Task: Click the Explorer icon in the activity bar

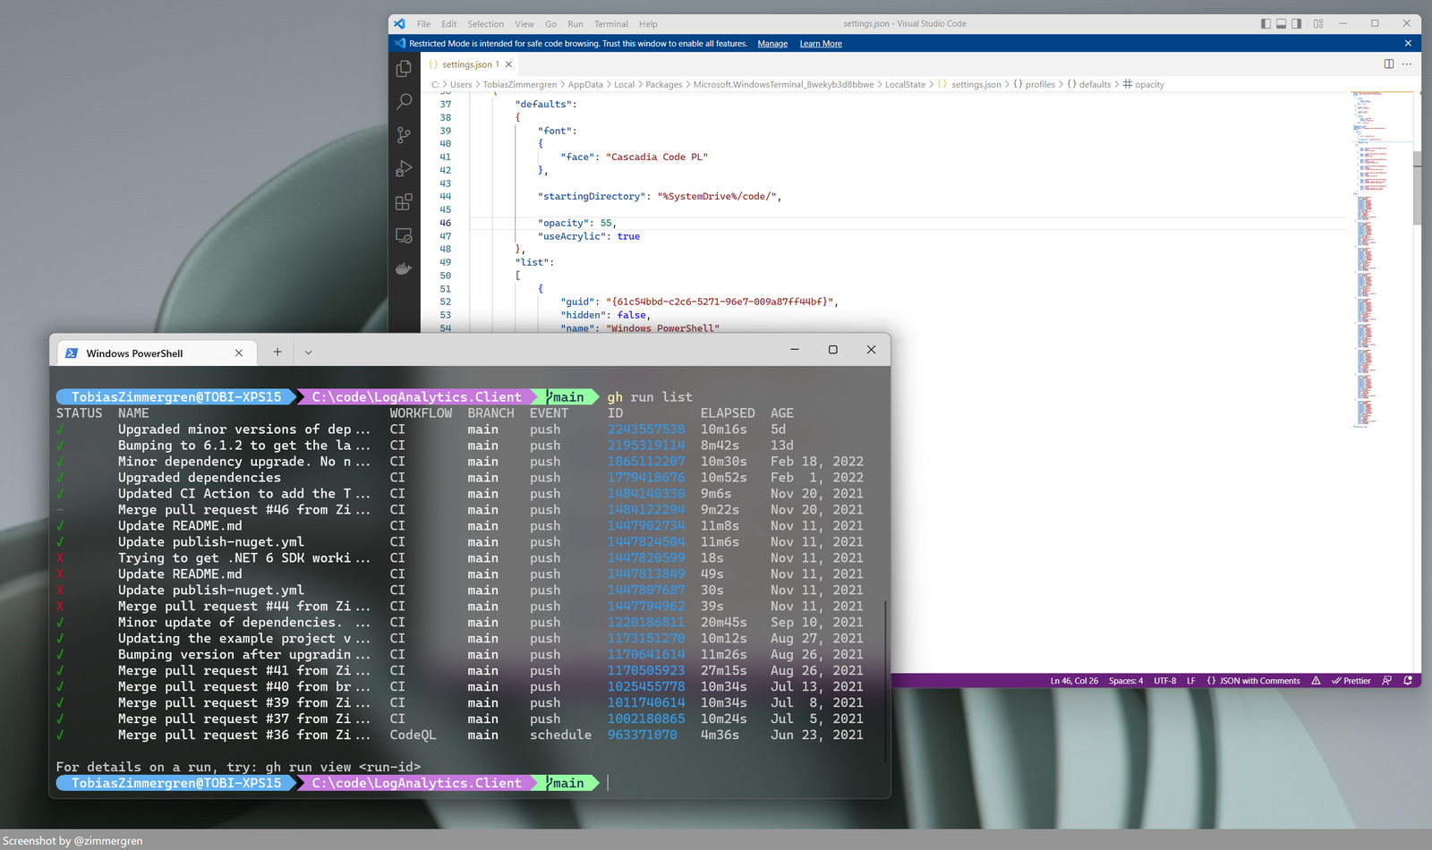Action: point(404,68)
